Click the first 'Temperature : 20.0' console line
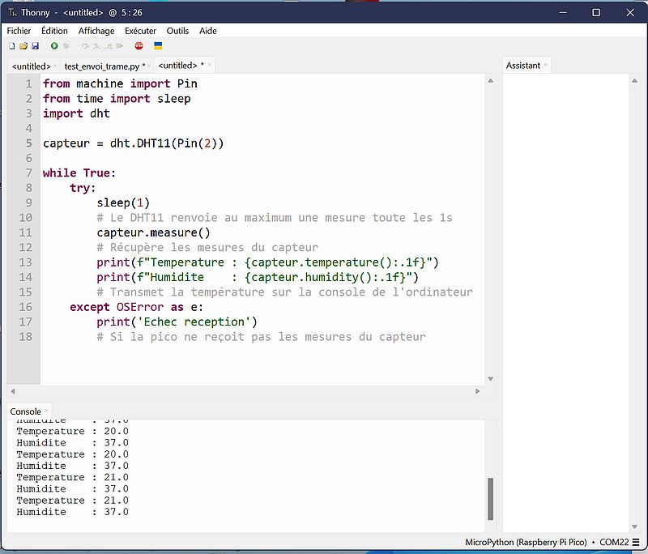The height and width of the screenshot is (554, 648). click(x=72, y=432)
